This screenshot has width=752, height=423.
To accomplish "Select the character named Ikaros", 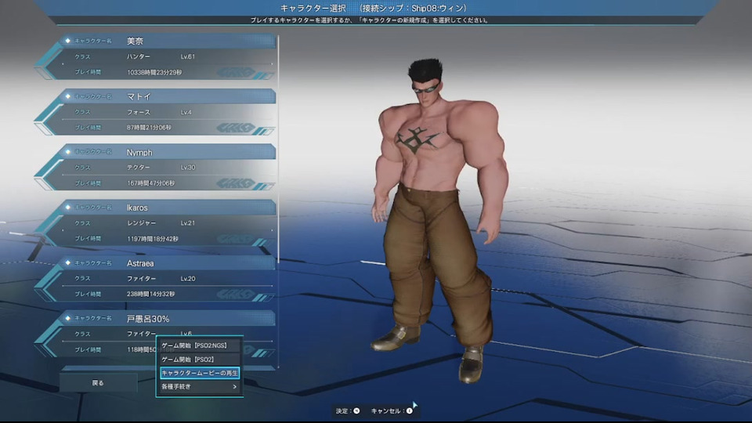I will coord(156,223).
